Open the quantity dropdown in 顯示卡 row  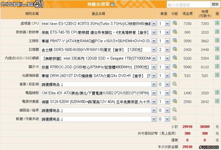(x=164, y=67)
